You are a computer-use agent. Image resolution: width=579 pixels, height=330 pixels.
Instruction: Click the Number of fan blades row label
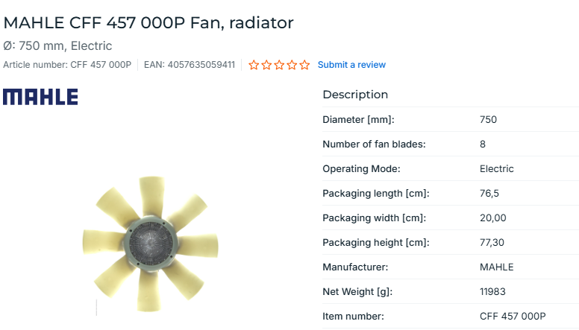coord(374,145)
